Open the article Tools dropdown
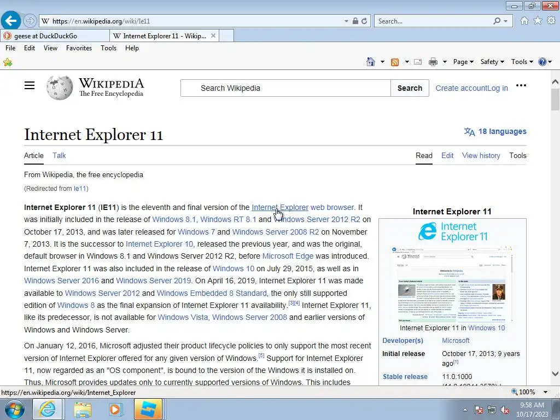 point(517,155)
